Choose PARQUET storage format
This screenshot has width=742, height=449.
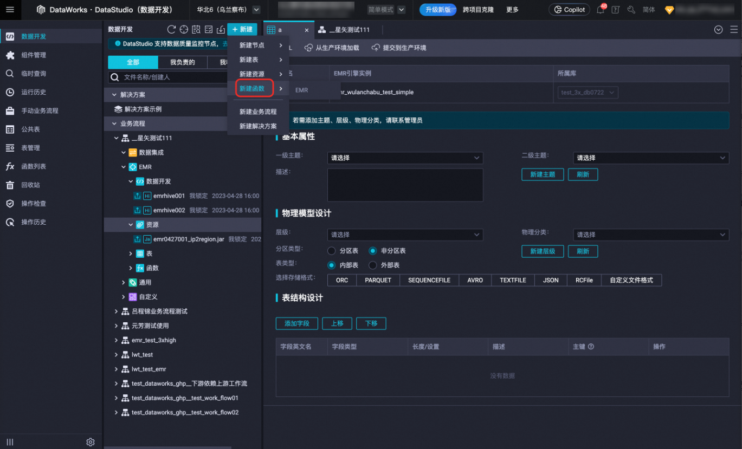coord(378,280)
